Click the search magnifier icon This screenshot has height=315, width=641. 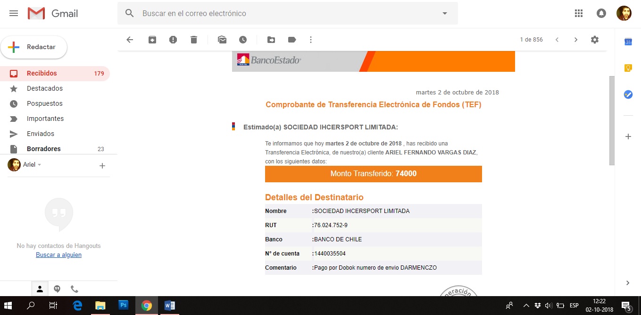tap(130, 14)
